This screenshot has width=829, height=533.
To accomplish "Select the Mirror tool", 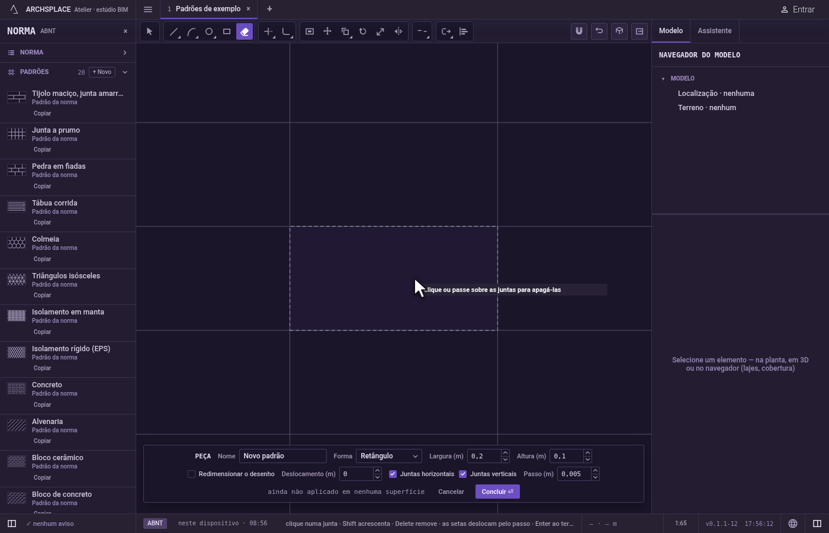I will [x=399, y=31].
